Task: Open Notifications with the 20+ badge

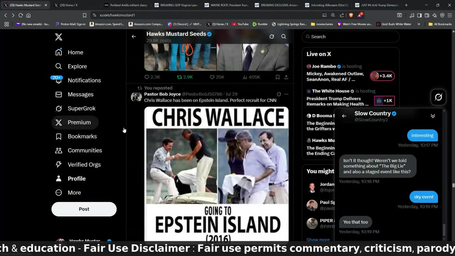Action: pos(78,80)
